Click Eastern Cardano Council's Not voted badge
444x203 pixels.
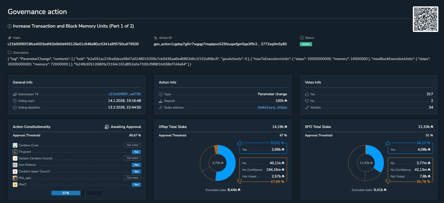click(x=132, y=158)
